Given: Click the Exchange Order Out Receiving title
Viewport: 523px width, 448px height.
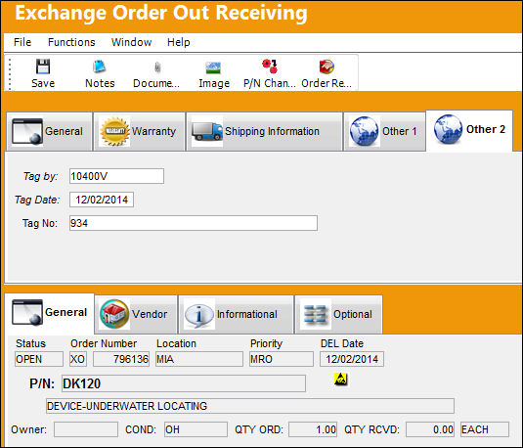Looking at the screenshot, I should pos(161,14).
